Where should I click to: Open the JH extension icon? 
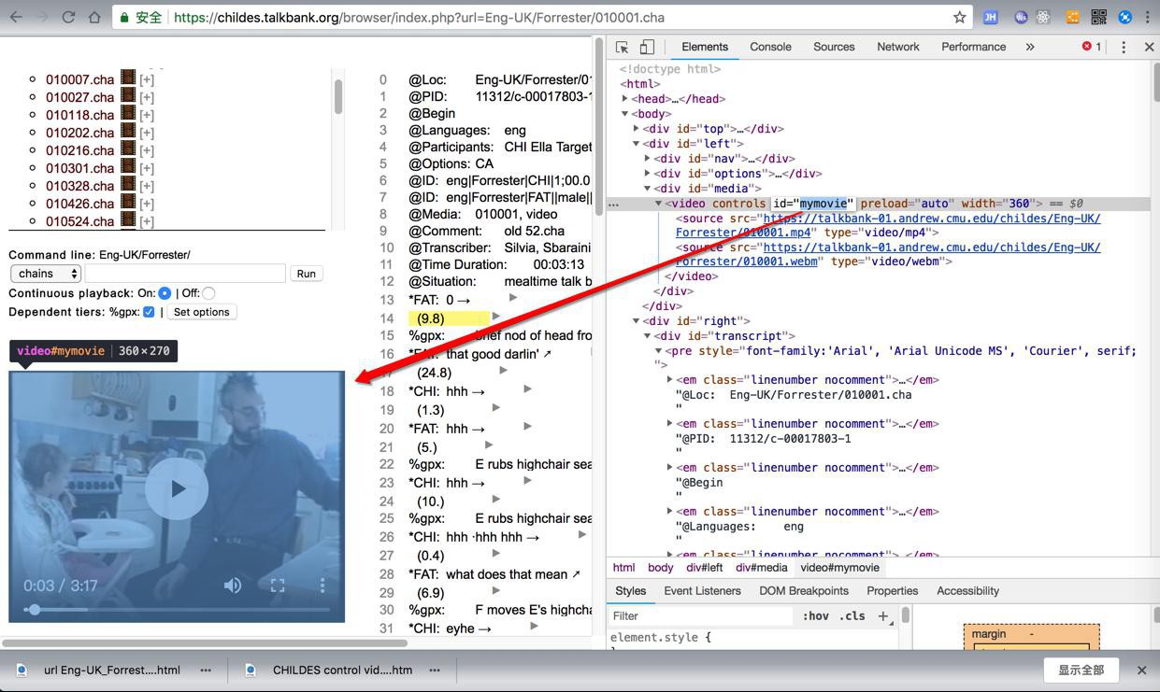coord(991,17)
